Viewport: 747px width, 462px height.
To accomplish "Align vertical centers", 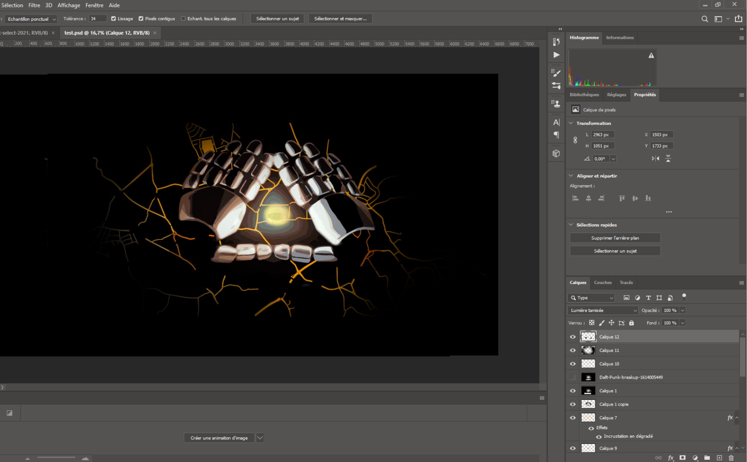I will coord(635,198).
